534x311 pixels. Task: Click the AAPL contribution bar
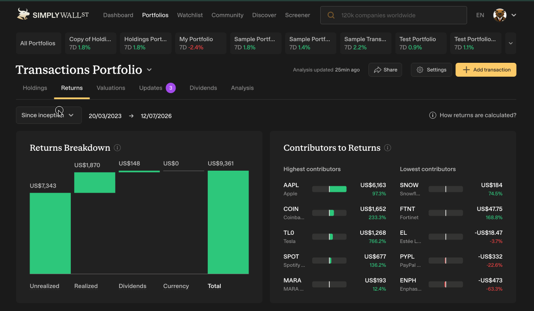(329, 189)
